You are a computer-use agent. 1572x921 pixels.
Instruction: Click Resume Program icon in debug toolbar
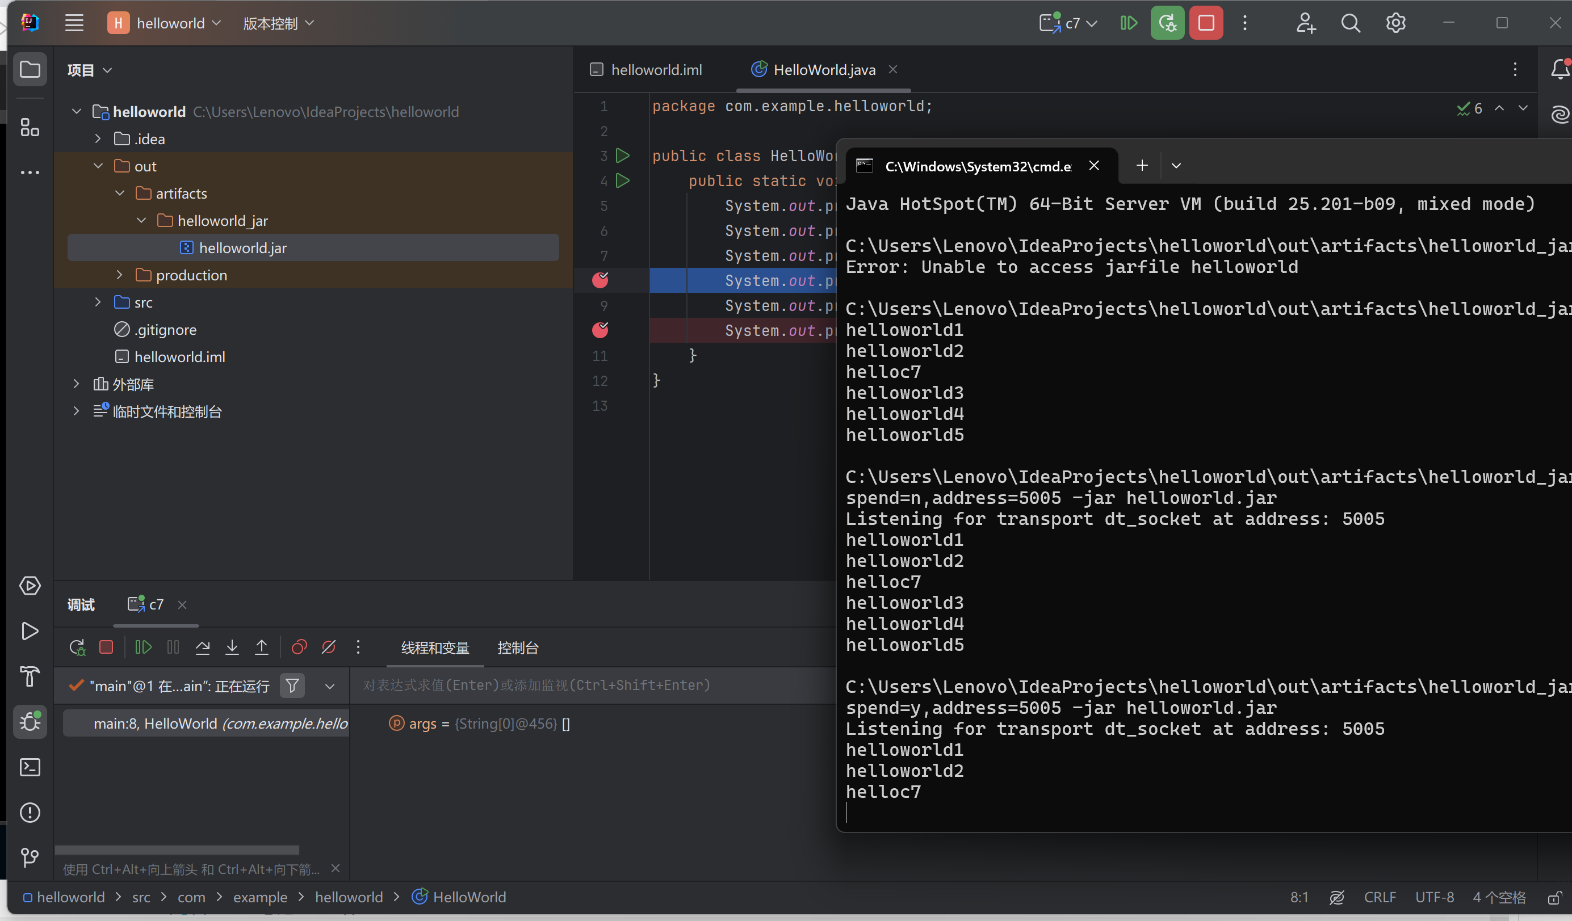pos(143,647)
